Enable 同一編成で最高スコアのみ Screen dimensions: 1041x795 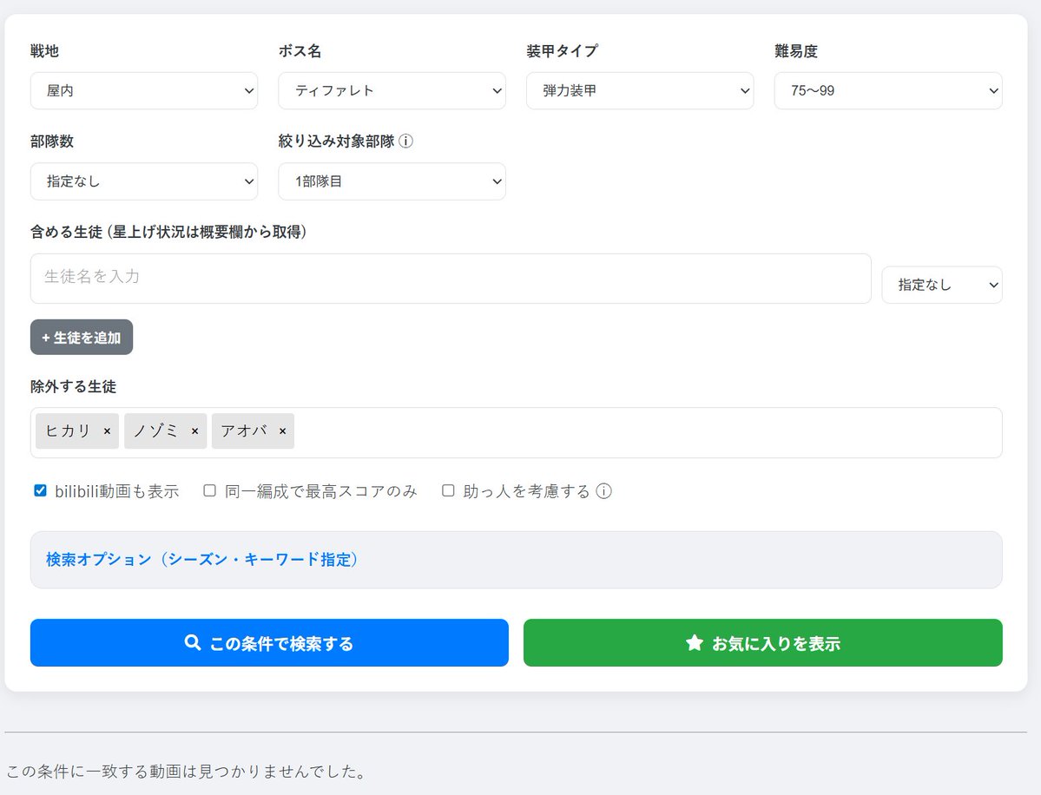[208, 490]
